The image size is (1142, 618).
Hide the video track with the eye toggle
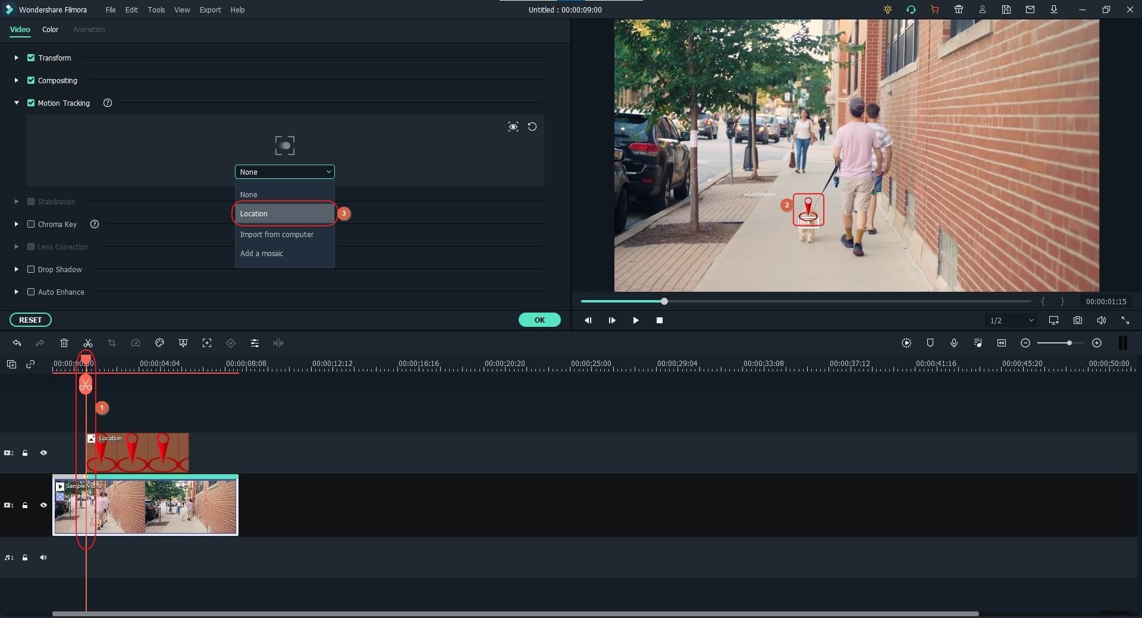point(43,505)
